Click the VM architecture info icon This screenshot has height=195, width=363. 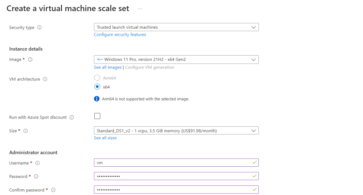tap(45, 79)
